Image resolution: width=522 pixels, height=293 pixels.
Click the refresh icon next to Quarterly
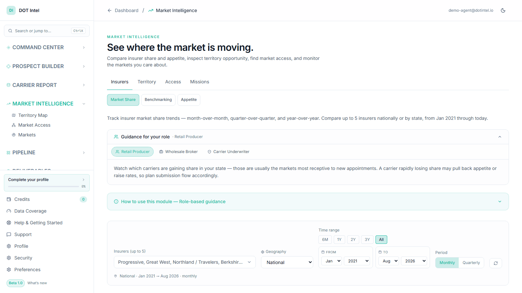496,263
